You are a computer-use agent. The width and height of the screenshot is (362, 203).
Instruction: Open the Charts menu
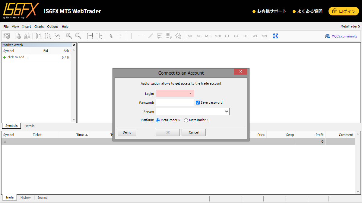point(39,27)
